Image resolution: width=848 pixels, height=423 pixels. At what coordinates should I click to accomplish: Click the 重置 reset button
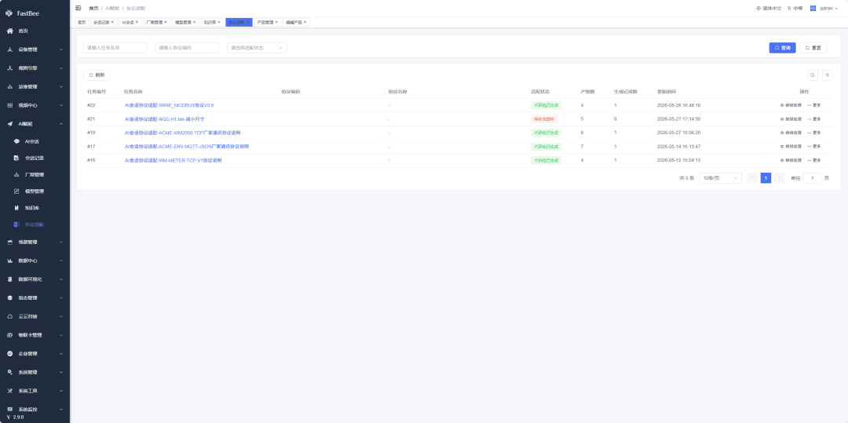pos(813,48)
